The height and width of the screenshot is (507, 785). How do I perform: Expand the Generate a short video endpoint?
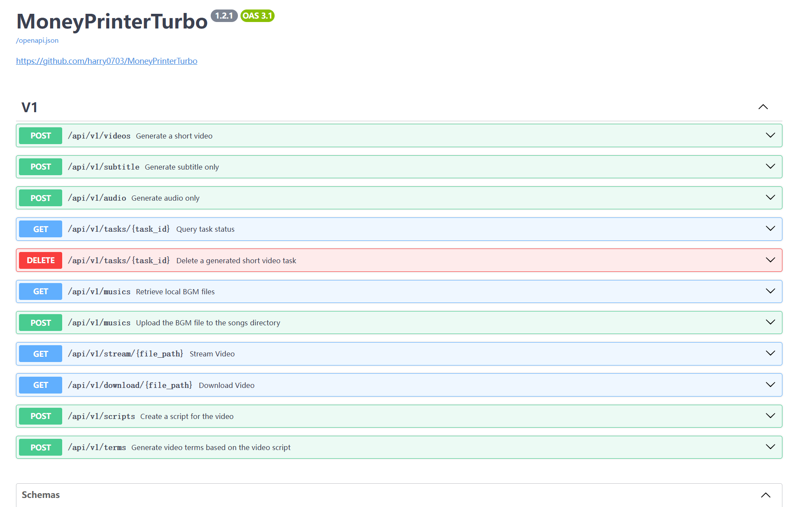(770, 135)
